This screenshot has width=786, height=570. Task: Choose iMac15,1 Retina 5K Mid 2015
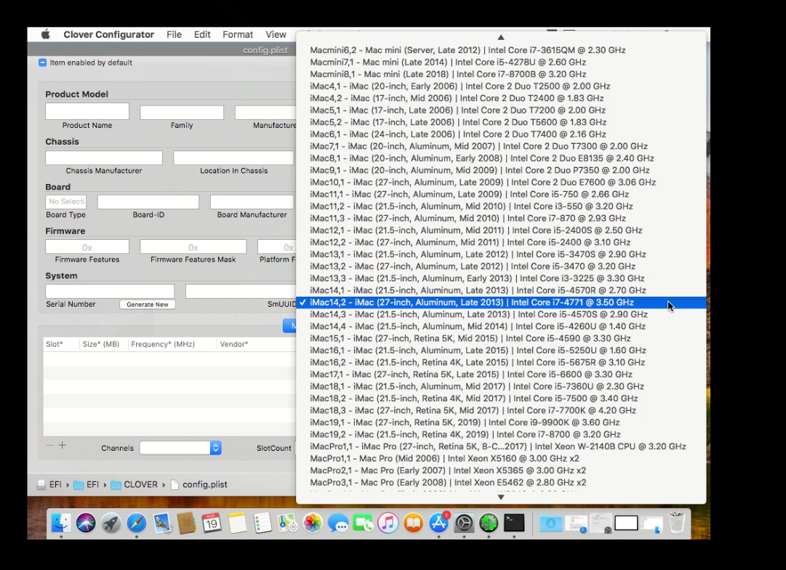tap(501, 338)
